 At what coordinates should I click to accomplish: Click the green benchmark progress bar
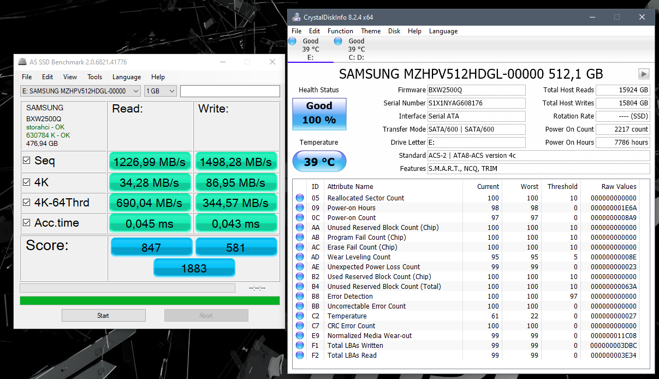coord(150,300)
